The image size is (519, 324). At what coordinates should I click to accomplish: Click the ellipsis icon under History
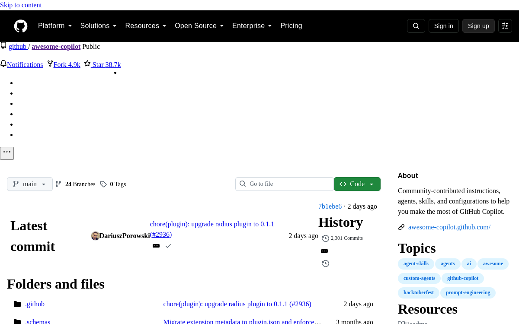point(324,251)
